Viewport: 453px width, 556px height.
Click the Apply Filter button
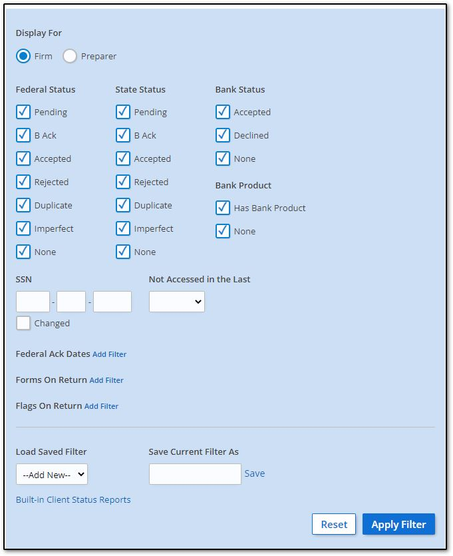point(398,524)
